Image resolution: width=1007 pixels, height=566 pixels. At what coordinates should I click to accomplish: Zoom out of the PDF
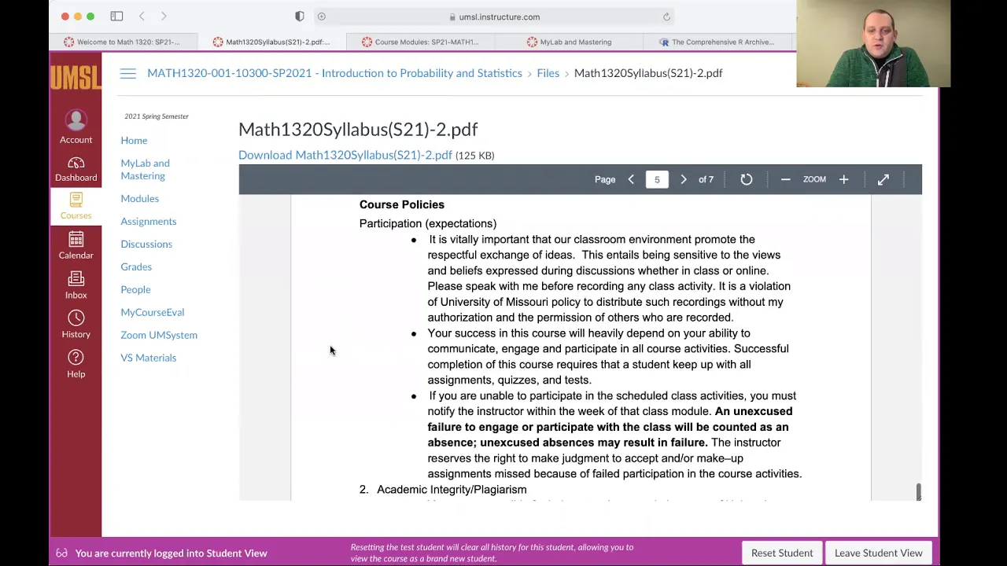[x=785, y=180]
